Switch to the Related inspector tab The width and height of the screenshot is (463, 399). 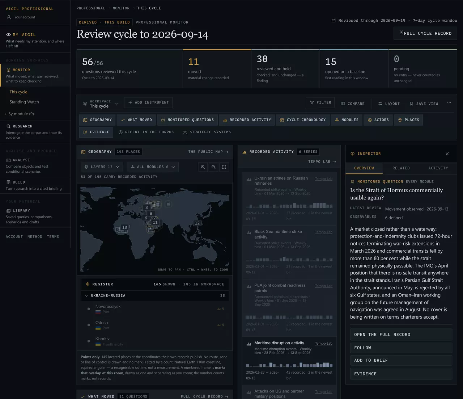pos(401,168)
